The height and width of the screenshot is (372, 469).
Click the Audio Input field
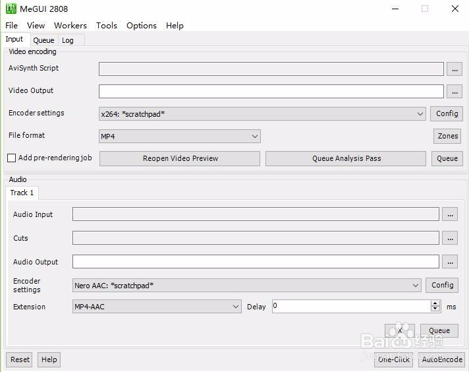[256, 214]
